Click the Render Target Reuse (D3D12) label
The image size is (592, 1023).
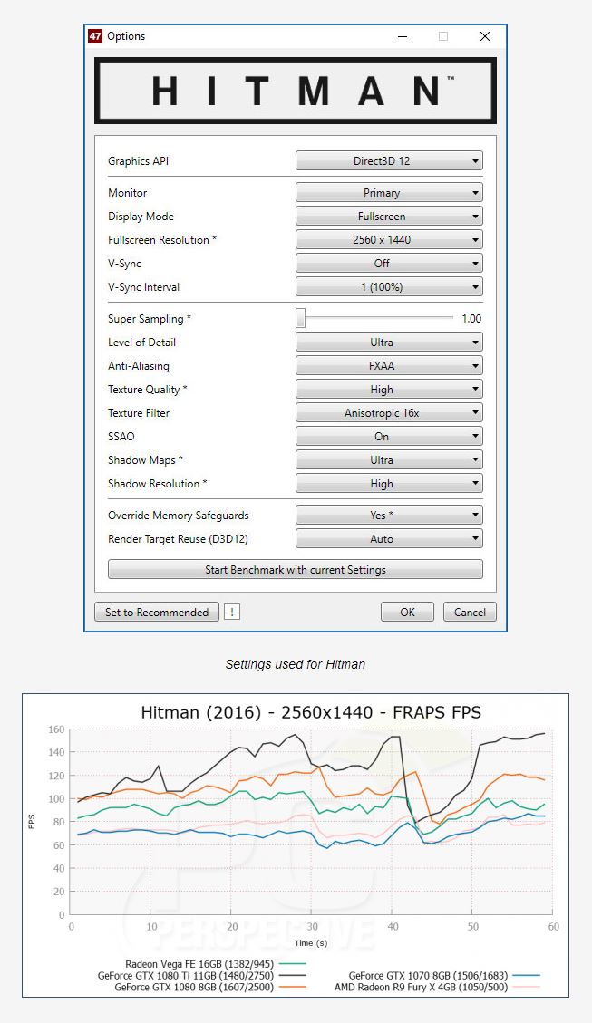[179, 539]
